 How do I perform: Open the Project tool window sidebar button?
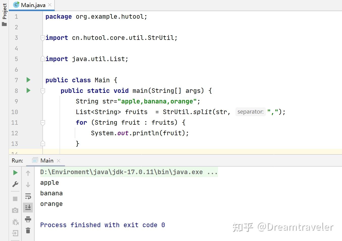tap(4, 14)
